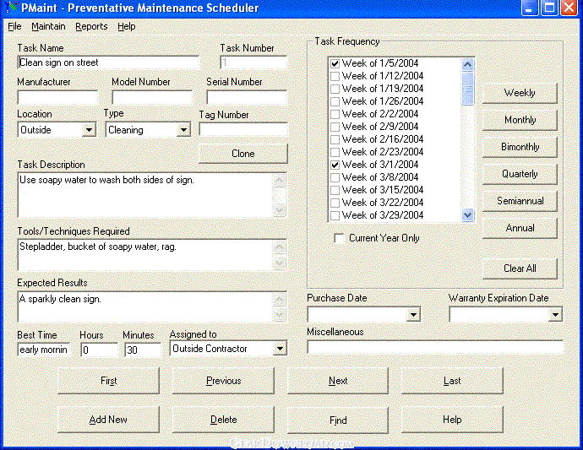583x450 pixels.
Task: Click the Find button
Action: point(338,420)
